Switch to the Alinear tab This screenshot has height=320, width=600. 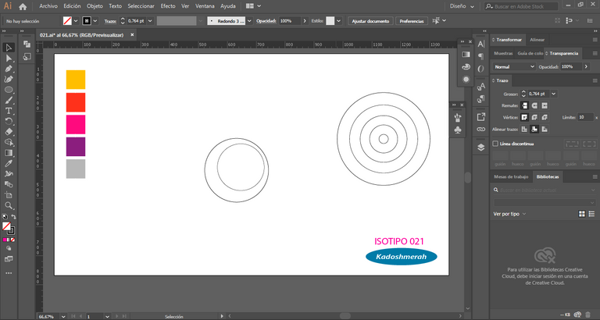click(537, 40)
